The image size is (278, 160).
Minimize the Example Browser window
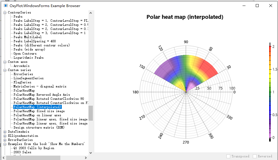click(244, 6)
